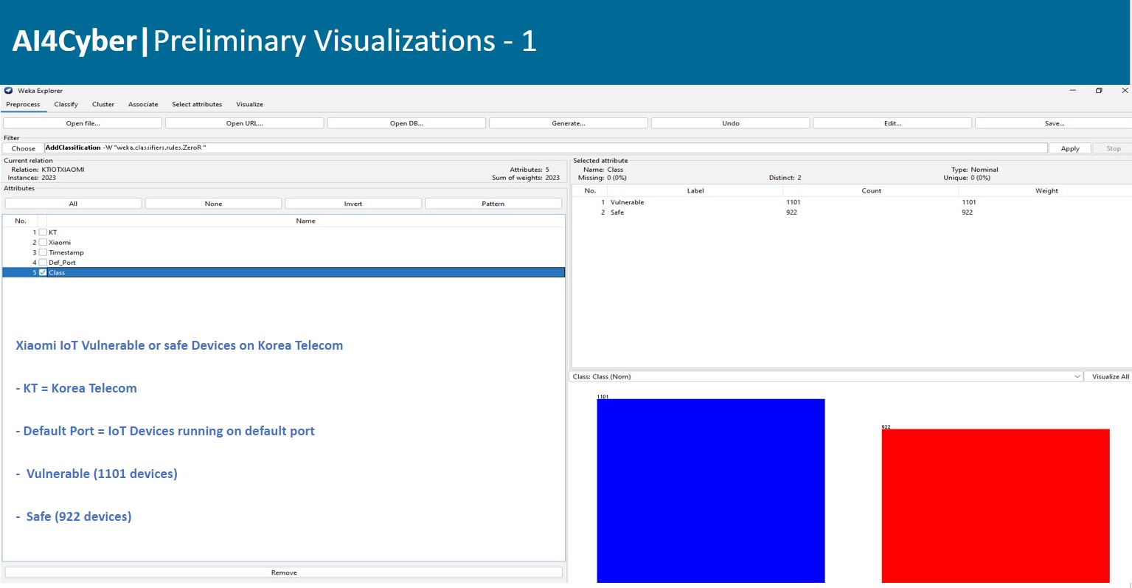Enable the Xiaomi attribute checkbox
Screen dimensions: 1132x588
(43, 242)
